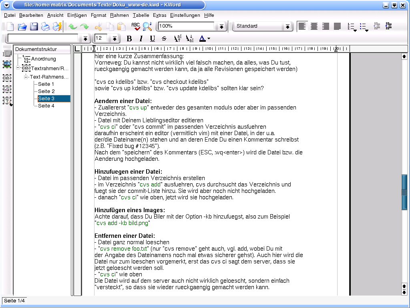Click the print document icon
Screen dimensions: 410x308
(46, 26)
